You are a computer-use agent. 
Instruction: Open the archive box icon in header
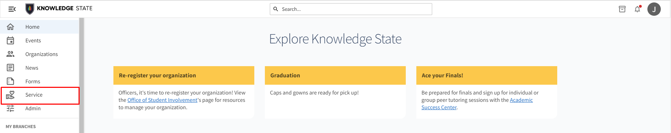[x=622, y=9]
